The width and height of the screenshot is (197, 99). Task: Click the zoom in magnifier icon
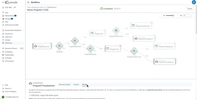click(181, 16)
